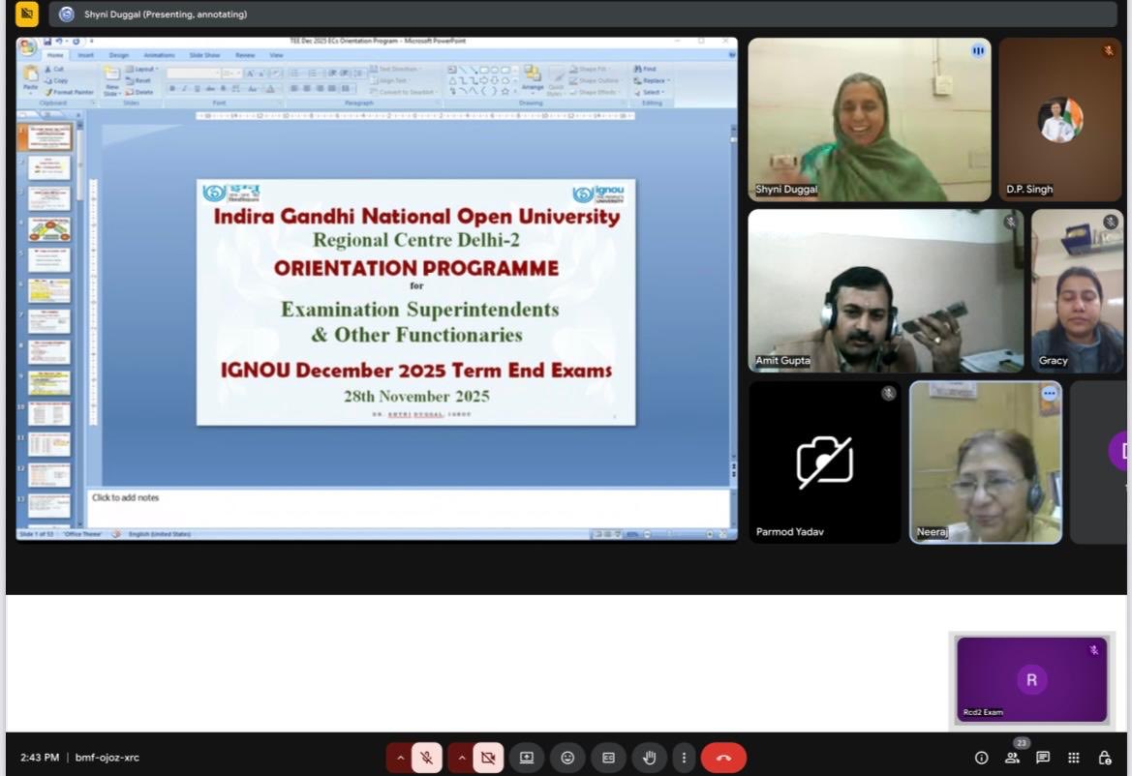1132x776 pixels.
Task: Click Cut in Clipboard group
Action: [55, 70]
